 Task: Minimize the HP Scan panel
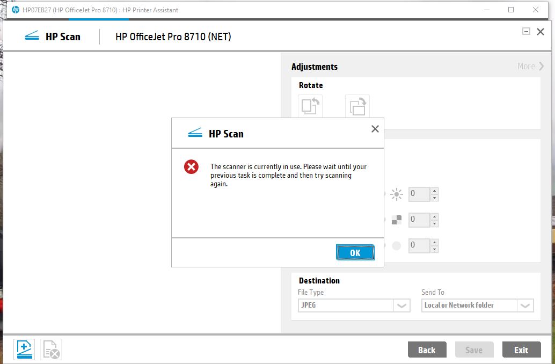[x=526, y=32]
